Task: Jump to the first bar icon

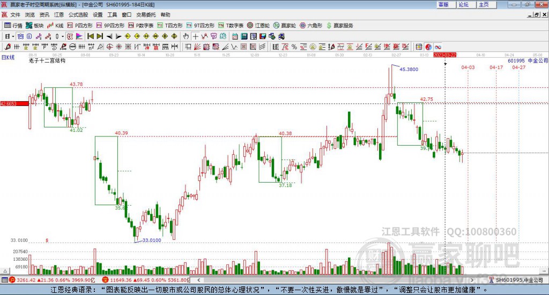Action: click(90, 36)
